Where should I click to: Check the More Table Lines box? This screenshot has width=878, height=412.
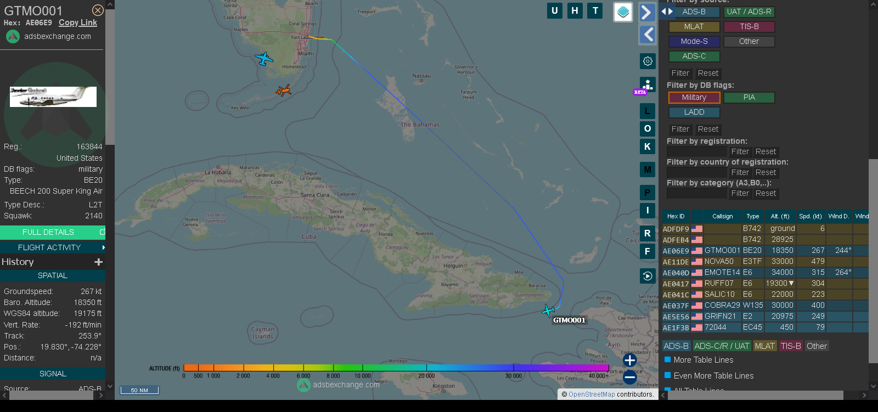point(668,360)
